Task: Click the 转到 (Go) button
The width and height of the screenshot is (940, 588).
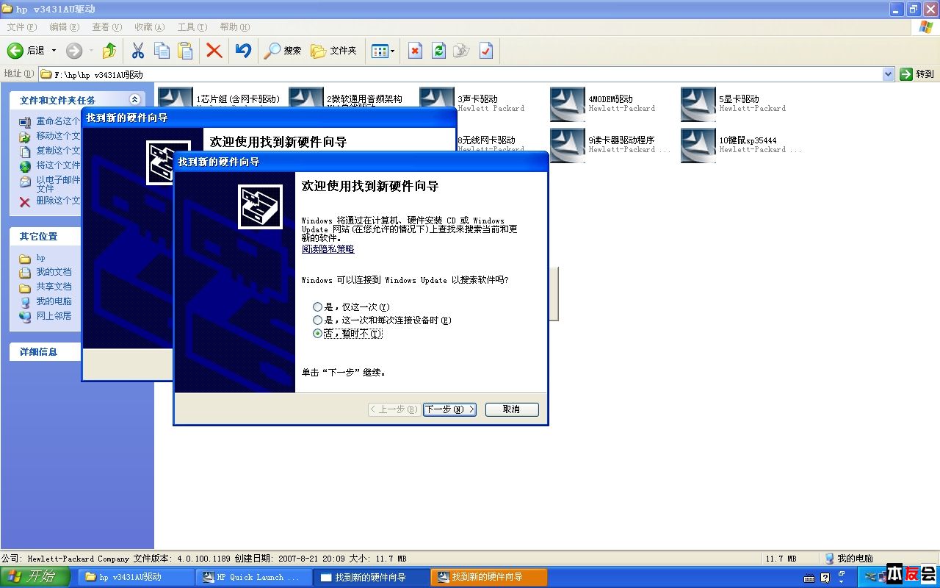Action: [917, 74]
